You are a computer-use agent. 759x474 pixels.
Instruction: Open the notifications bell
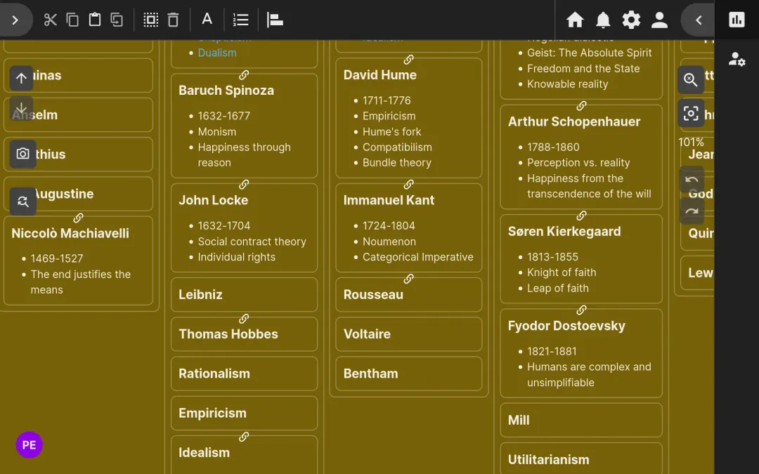point(603,20)
